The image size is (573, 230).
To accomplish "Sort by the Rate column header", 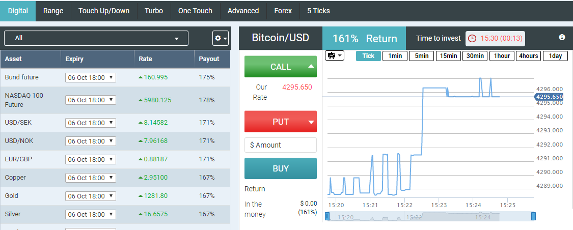I will [x=164, y=59].
